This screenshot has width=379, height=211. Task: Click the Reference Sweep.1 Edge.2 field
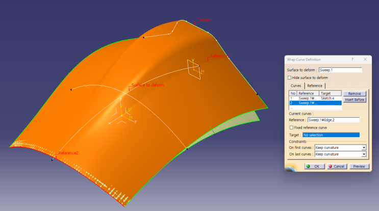333,120
